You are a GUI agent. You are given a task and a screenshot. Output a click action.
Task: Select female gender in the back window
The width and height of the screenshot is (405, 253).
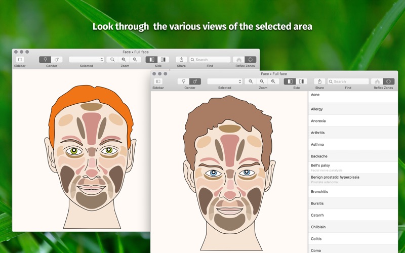click(x=45, y=60)
